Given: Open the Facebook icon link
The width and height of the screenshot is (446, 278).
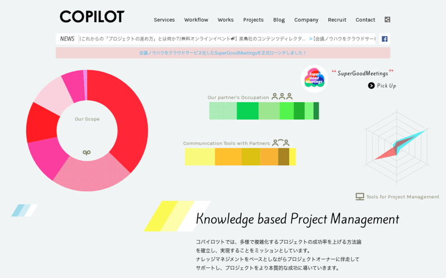Looking at the screenshot, I should coord(384,39).
